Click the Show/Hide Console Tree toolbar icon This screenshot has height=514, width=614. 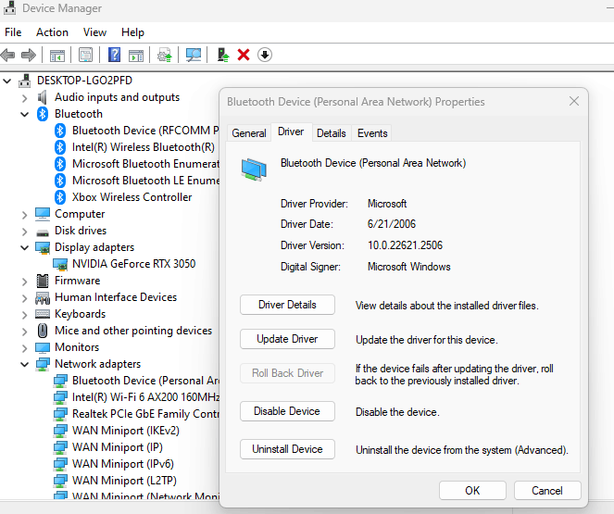(x=57, y=56)
